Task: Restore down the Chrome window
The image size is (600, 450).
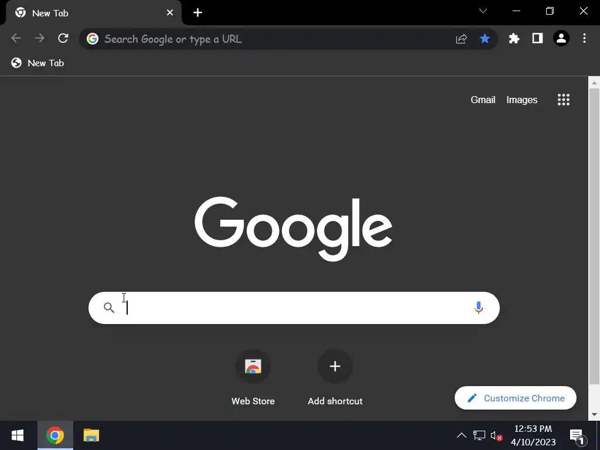Action: pos(550,11)
